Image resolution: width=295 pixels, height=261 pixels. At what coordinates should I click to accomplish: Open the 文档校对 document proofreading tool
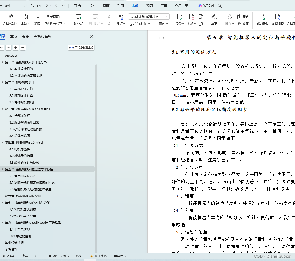[10, 20]
